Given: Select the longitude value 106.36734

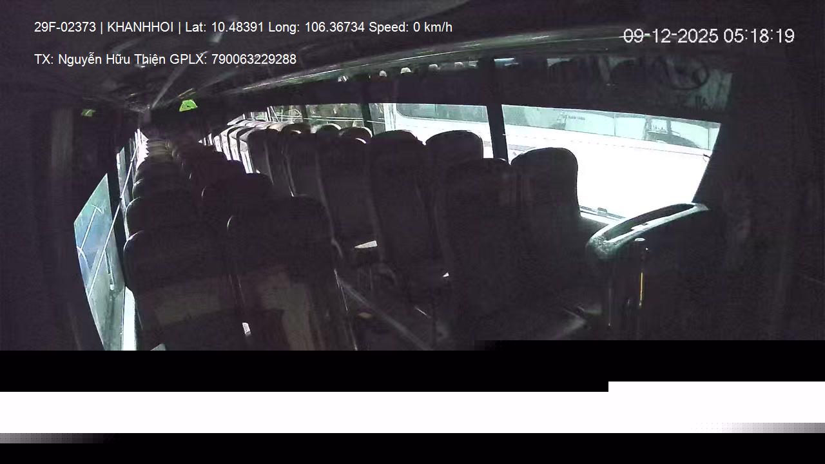Looking at the screenshot, I should [x=335, y=27].
